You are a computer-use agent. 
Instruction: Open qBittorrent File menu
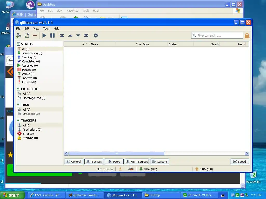click(x=18, y=29)
